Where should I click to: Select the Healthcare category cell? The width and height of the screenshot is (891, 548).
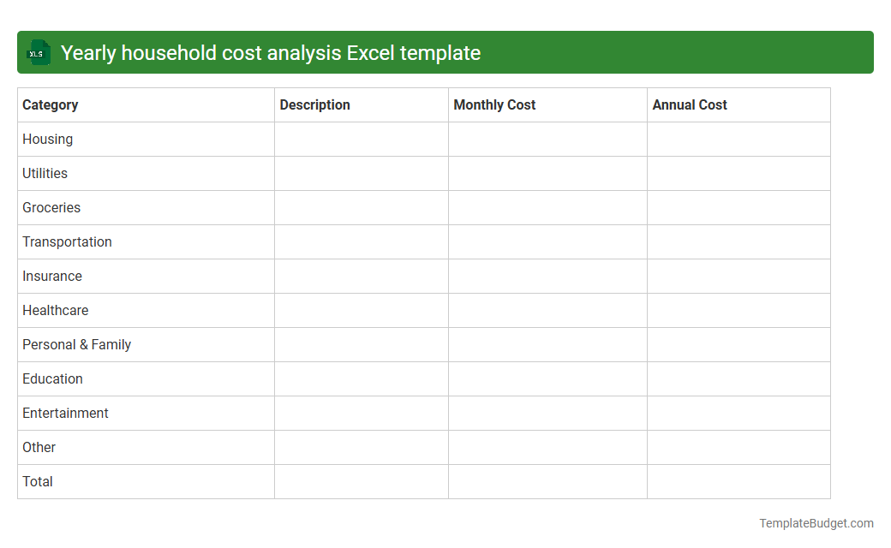pos(55,310)
